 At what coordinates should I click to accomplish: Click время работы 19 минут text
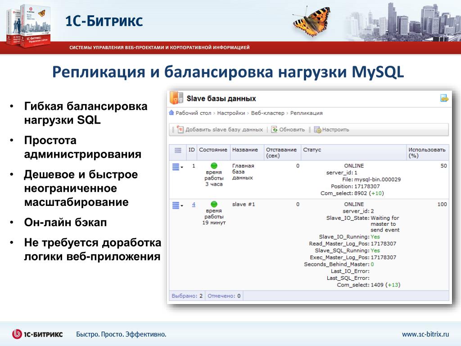(214, 217)
